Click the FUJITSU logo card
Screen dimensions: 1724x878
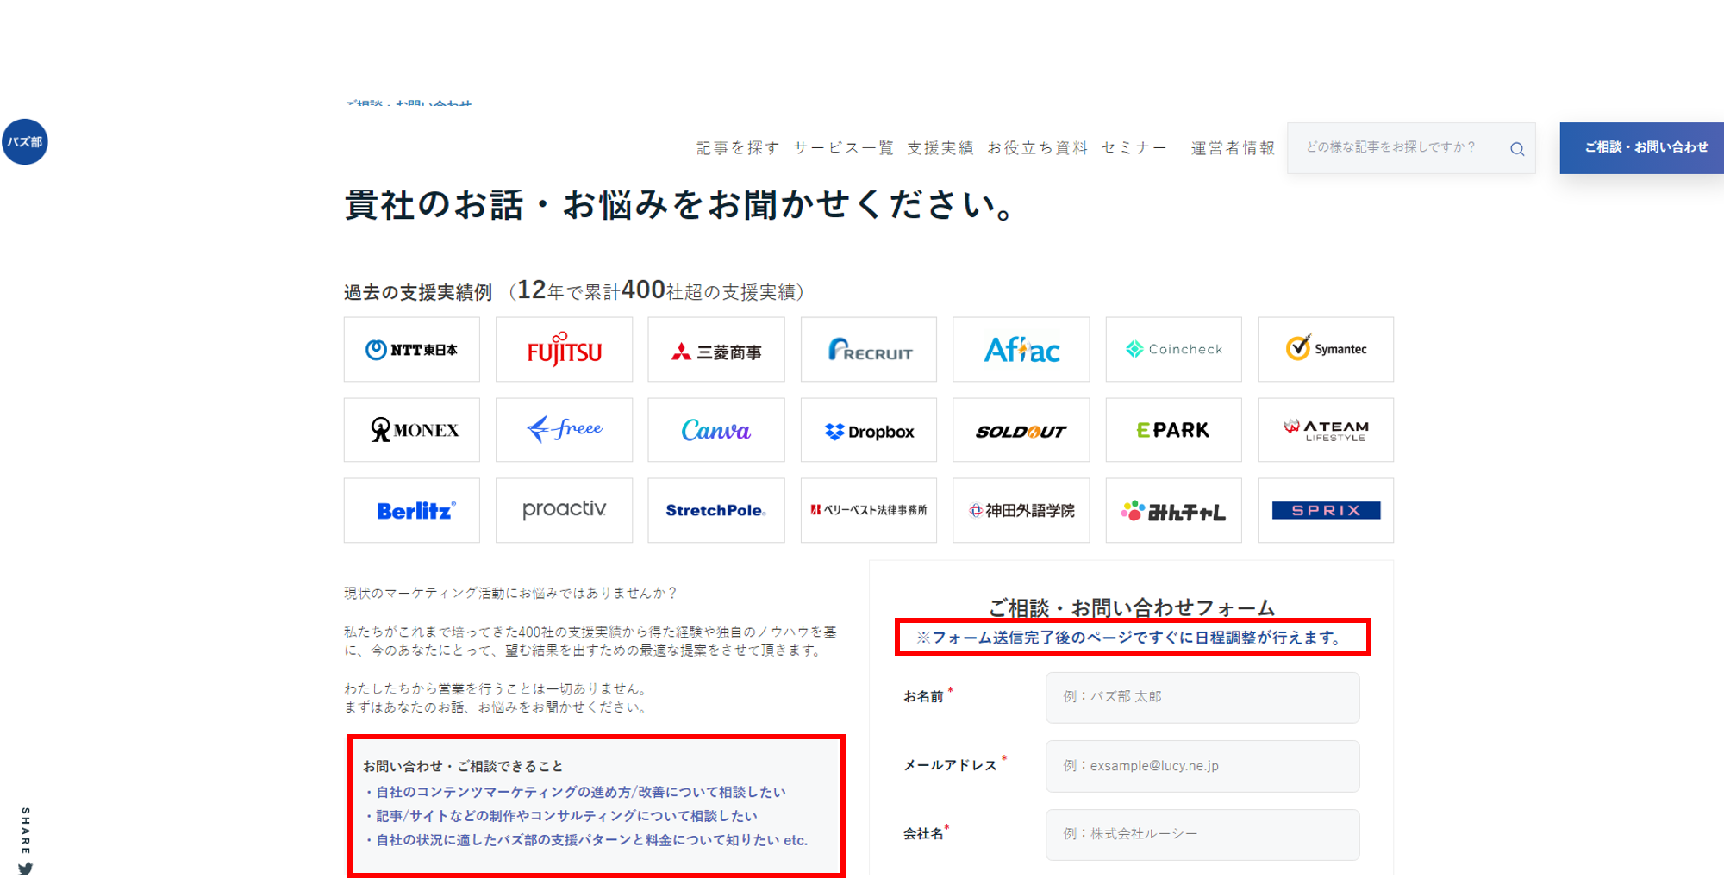[564, 349]
